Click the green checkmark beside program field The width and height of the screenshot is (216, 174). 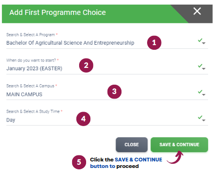200,40
